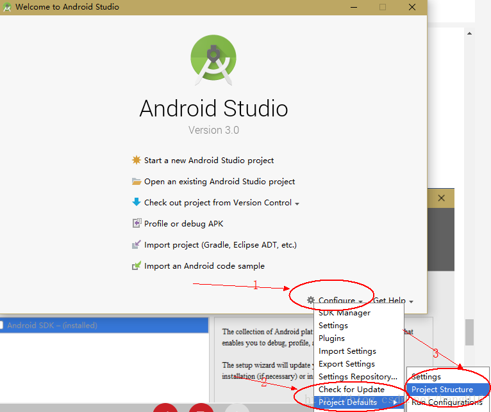The width and height of the screenshot is (491, 412).
Task: Start a new Android Studio project
Action: [x=209, y=161]
